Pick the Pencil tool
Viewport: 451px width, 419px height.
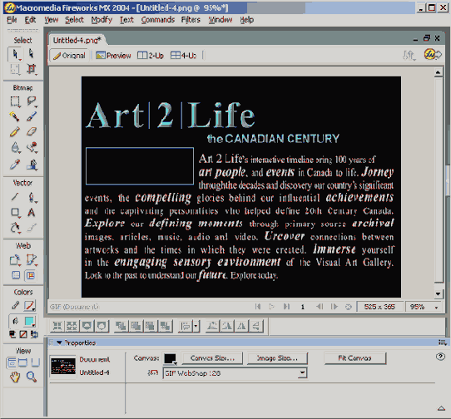15,132
